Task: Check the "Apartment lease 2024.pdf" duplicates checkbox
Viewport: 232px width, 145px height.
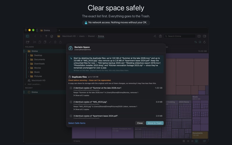Action: click(71, 116)
